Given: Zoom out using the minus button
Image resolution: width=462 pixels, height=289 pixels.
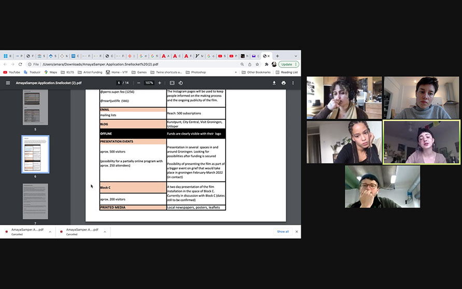Looking at the screenshot, I should click(138, 83).
